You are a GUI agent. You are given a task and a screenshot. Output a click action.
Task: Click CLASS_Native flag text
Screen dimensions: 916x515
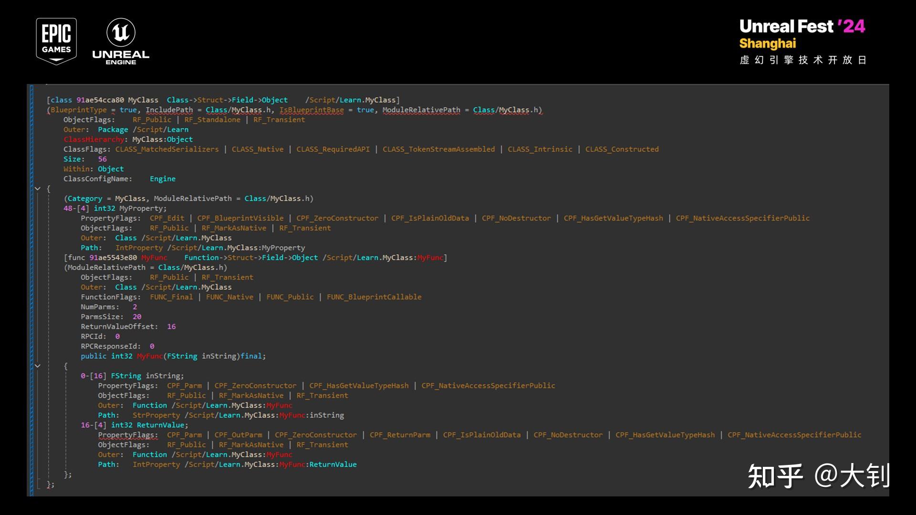(x=258, y=149)
